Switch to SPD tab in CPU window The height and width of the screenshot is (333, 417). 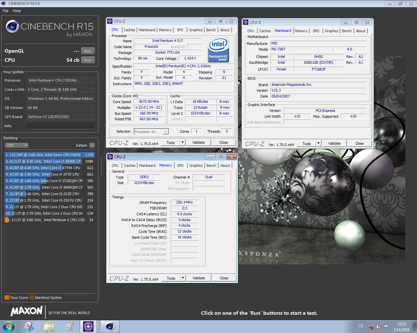coord(180,30)
